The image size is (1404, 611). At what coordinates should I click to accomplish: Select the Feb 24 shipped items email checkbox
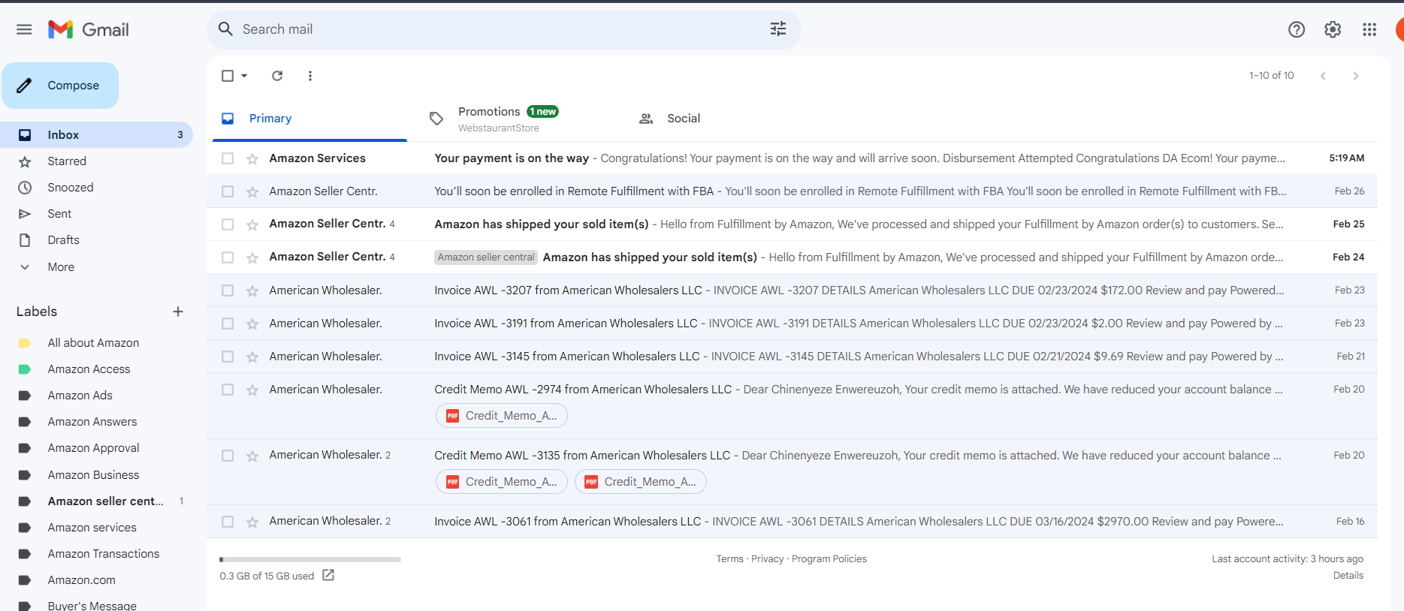coord(228,257)
